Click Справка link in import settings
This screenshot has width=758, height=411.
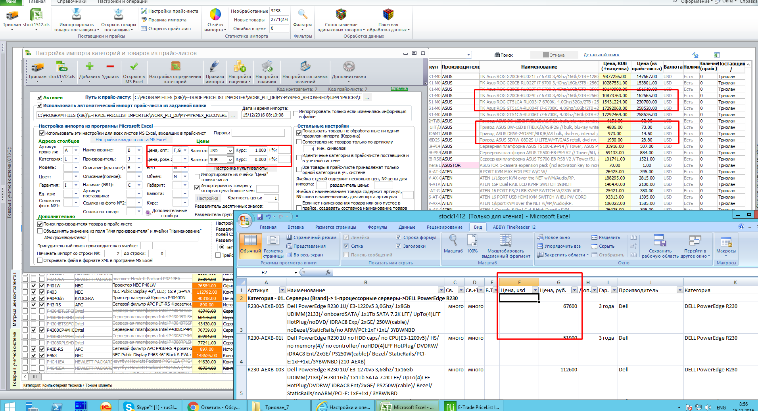pos(399,89)
